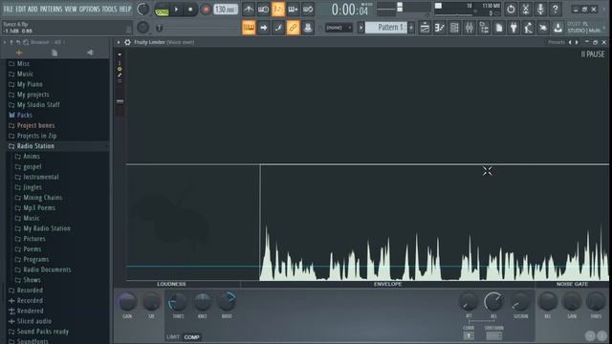Click the Presets label in plugin header
The height and width of the screenshot is (344, 612).
pyautogui.click(x=557, y=42)
